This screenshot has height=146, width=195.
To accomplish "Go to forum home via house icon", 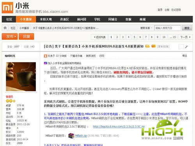I will click(5, 28).
